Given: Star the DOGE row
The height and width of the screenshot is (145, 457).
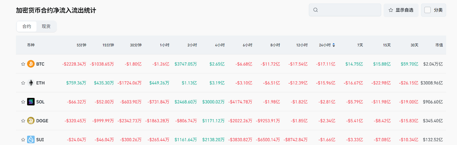Looking at the screenshot, I should (23, 121).
